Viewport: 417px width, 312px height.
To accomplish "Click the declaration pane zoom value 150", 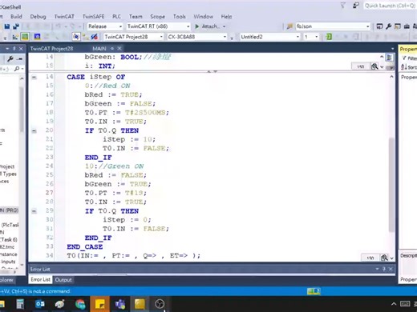I will (360, 66).
